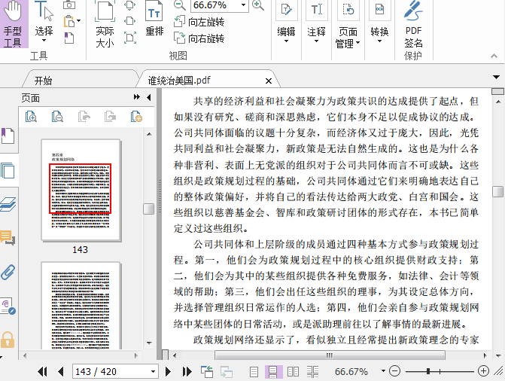
Task: Expand the pages panel with double arrow
Action: pyautogui.click(x=137, y=96)
